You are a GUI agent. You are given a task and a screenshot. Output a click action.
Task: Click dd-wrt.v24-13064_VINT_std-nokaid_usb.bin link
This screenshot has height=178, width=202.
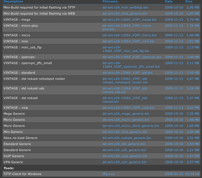[125, 90]
